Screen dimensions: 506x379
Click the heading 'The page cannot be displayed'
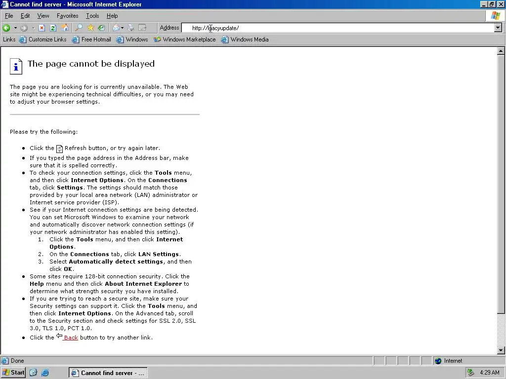pos(91,64)
